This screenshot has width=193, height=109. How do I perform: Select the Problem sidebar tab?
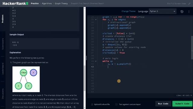coord(3,19)
